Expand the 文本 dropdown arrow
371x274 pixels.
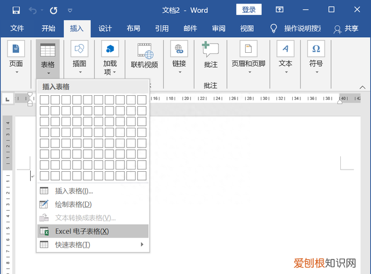[x=286, y=72]
